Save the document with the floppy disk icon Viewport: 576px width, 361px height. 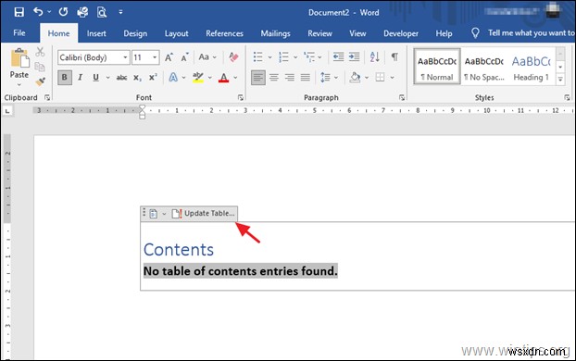click(19, 12)
